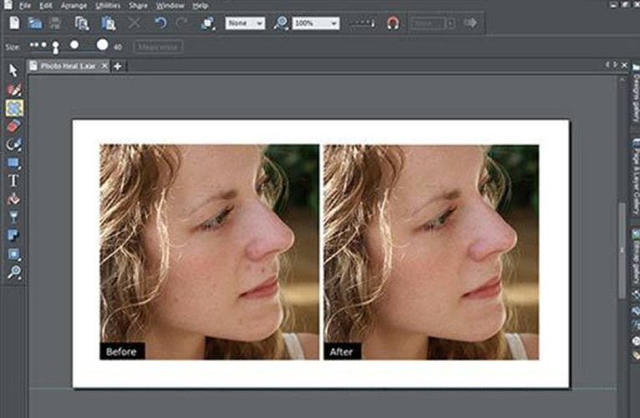Click the vertical scrollbar beside the canvas
The height and width of the screenshot is (418, 640).
coord(622,251)
